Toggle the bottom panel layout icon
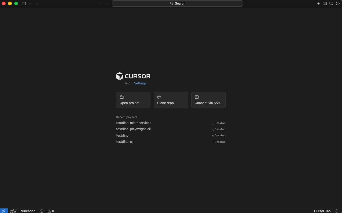Screen dimensions: 342x213 [x=325, y=3]
